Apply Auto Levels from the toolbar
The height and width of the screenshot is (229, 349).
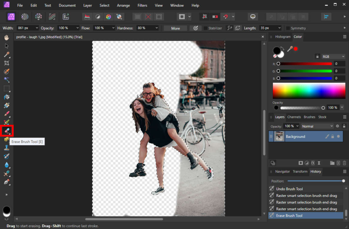87,16
